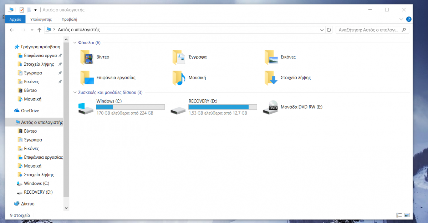Click the computer icon in address bar
The width and height of the screenshot is (428, 223).
pyautogui.click(x=49, y=30)
